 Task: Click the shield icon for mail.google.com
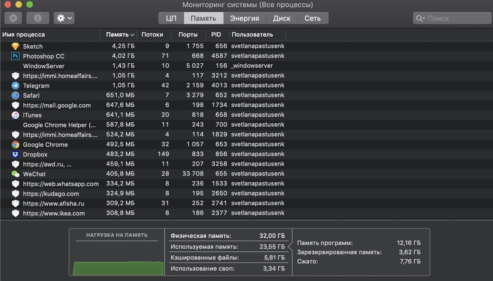(15, 105)
